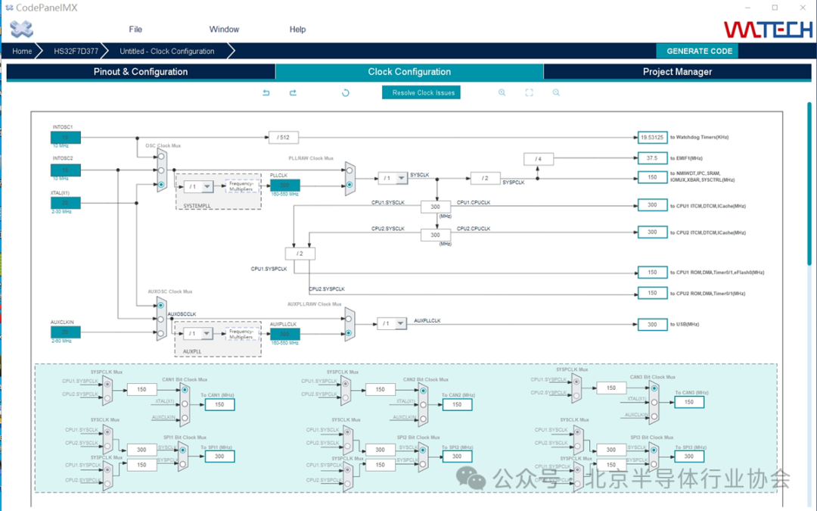Click the zoom in magnifier icon
This screenshot has width=817, height=511.
[x=502, y=93]
